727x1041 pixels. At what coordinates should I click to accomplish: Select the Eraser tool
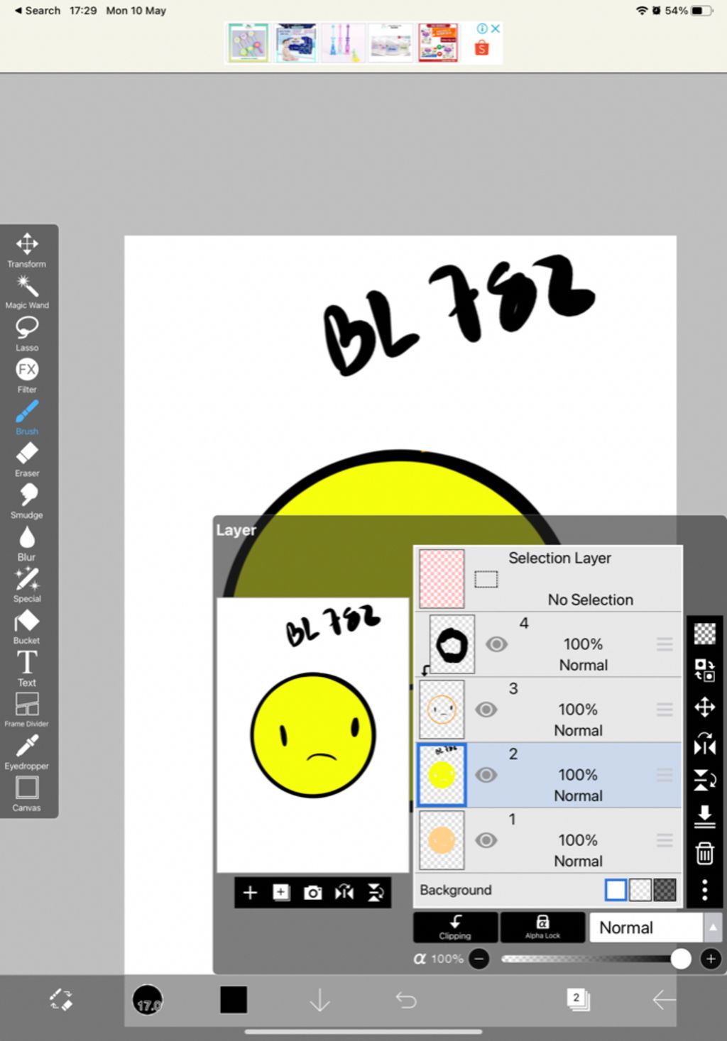coord(27,459)
